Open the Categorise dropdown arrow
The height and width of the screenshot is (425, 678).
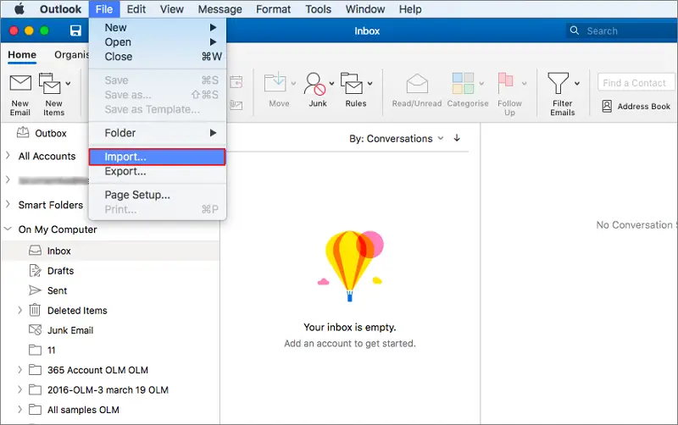point(481,83)
